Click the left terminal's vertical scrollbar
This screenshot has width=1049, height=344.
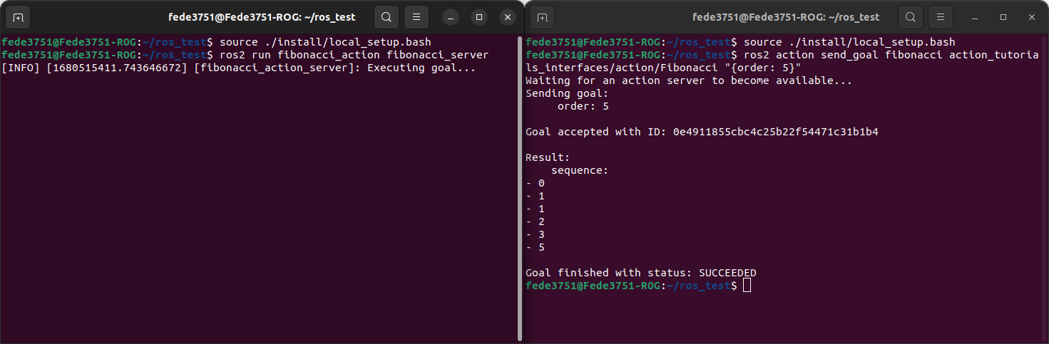[520, 185]
